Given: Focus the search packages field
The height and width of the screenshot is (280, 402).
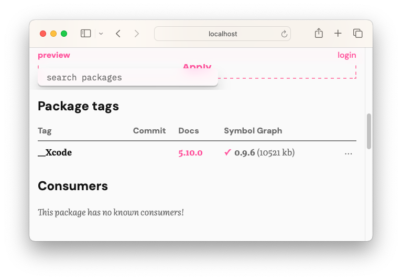Looking at the screenshot, I should pyautogui.click(x=128, y=77).
